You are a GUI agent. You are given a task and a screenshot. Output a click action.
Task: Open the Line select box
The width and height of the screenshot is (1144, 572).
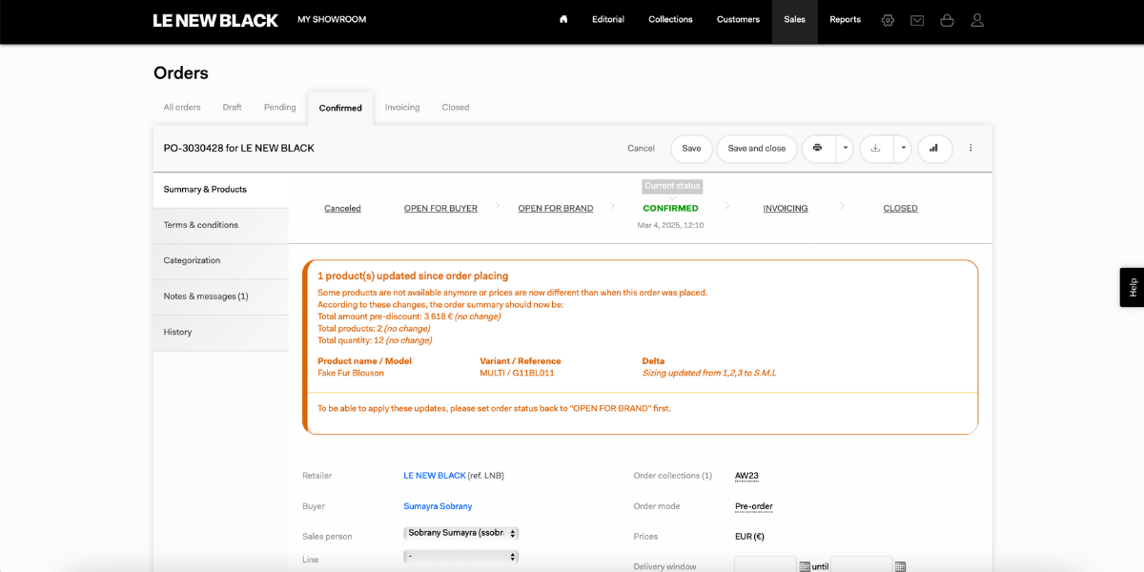click(461, 557)
